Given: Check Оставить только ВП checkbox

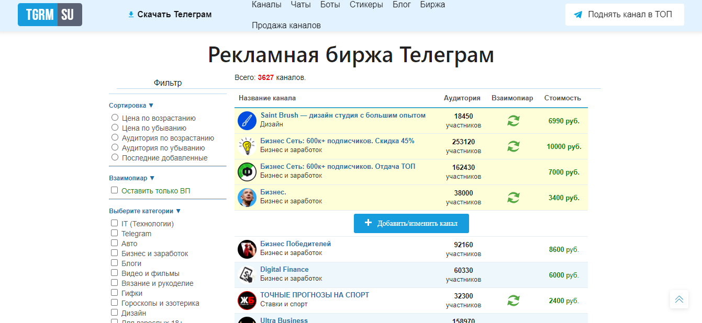Looking at the screenshot, I should point(114,190).
